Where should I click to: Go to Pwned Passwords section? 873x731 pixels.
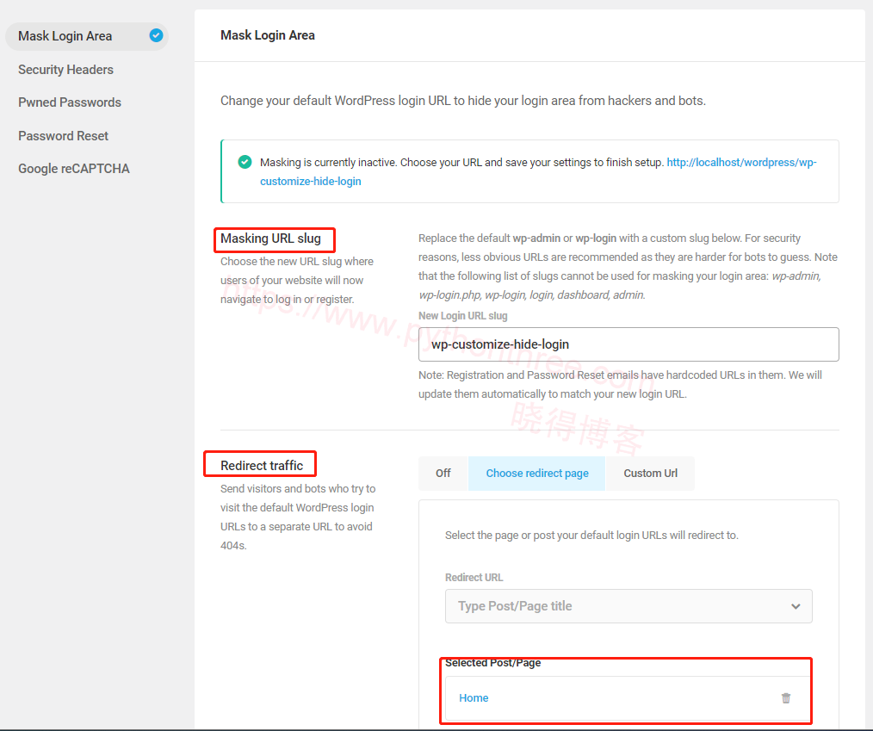point(70,102)
